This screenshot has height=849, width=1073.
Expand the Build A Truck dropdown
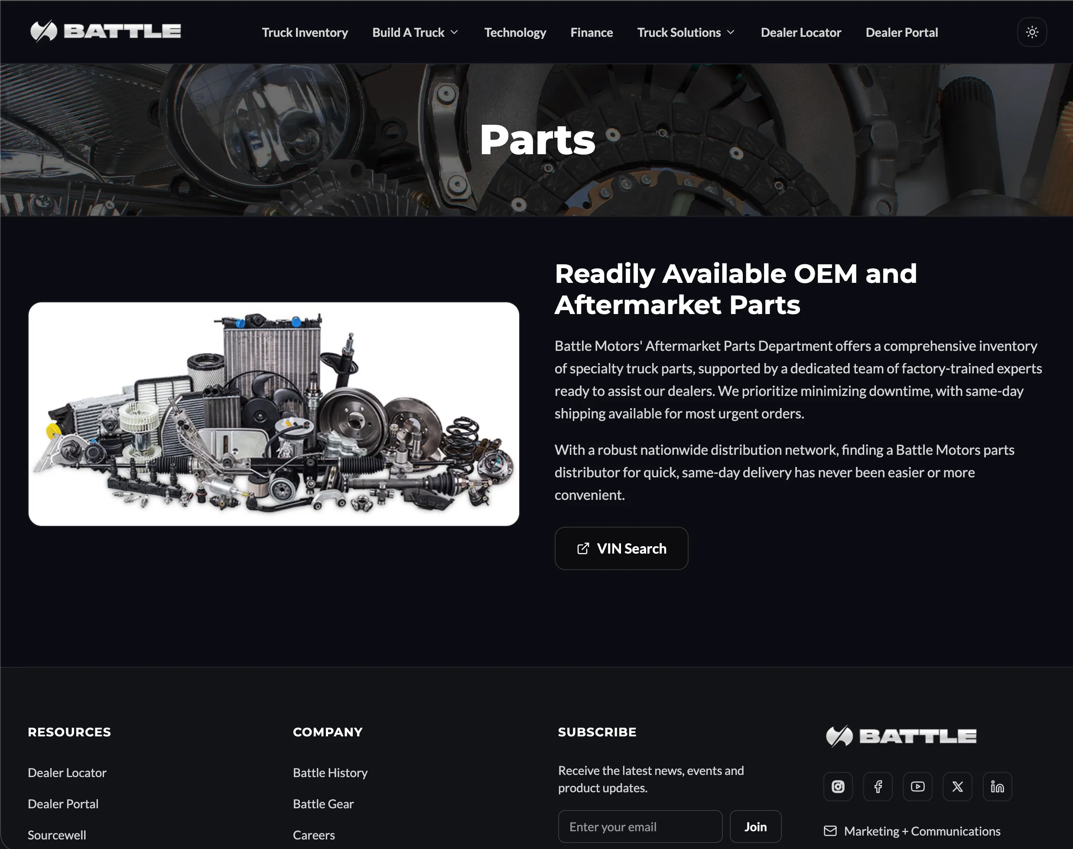(x=415, y=32)
